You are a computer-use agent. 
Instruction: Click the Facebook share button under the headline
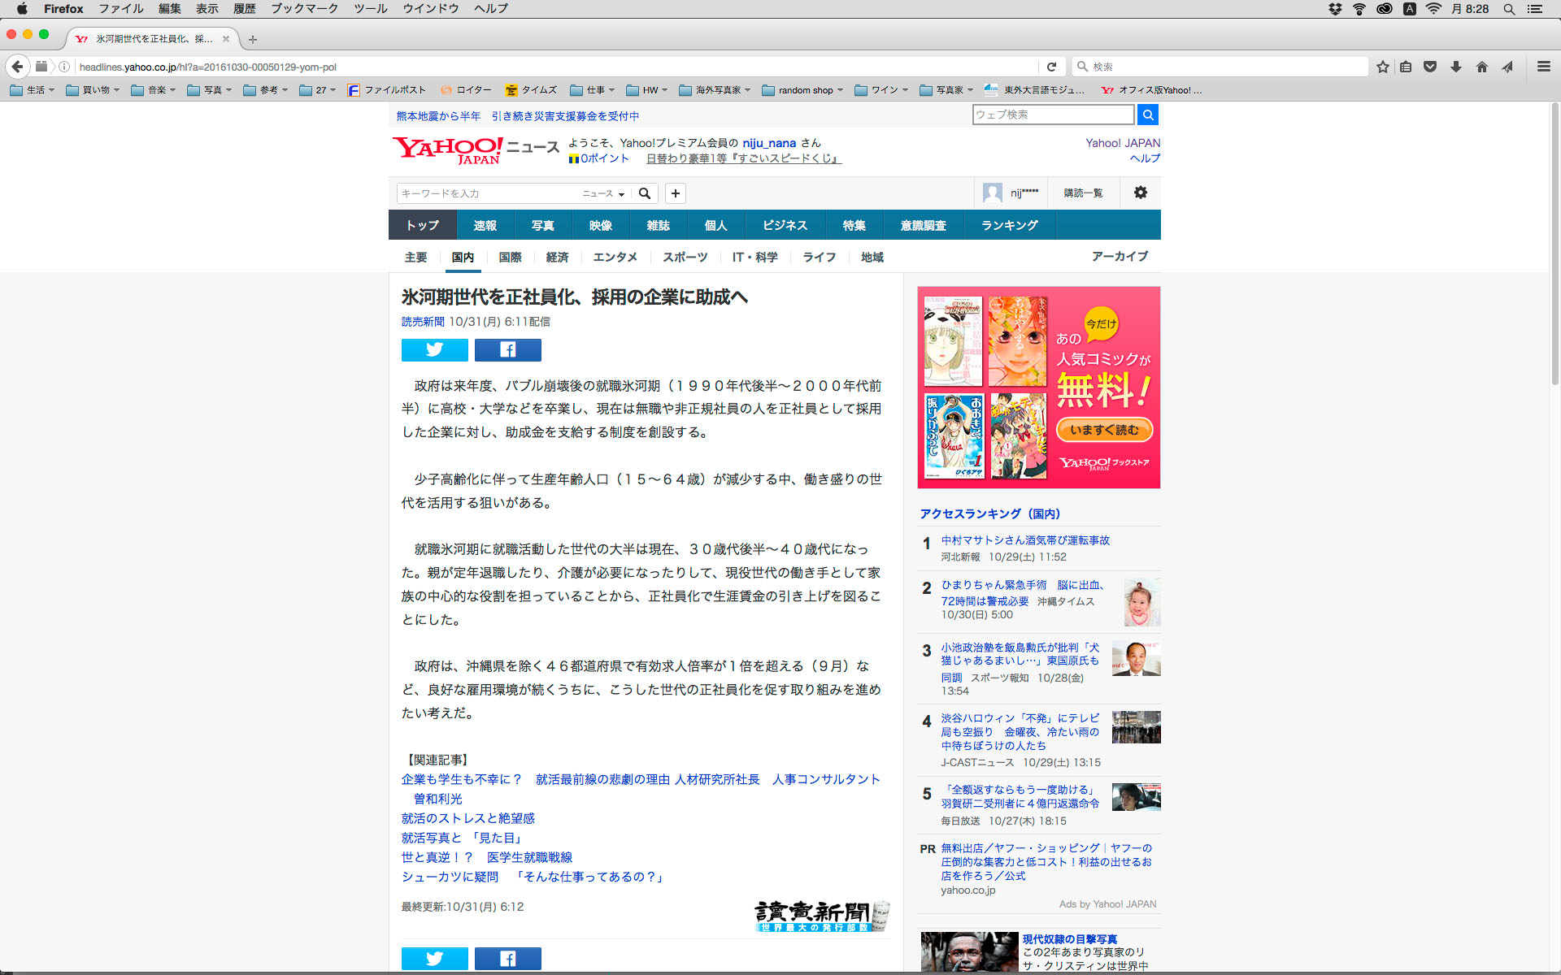point(507,350)
